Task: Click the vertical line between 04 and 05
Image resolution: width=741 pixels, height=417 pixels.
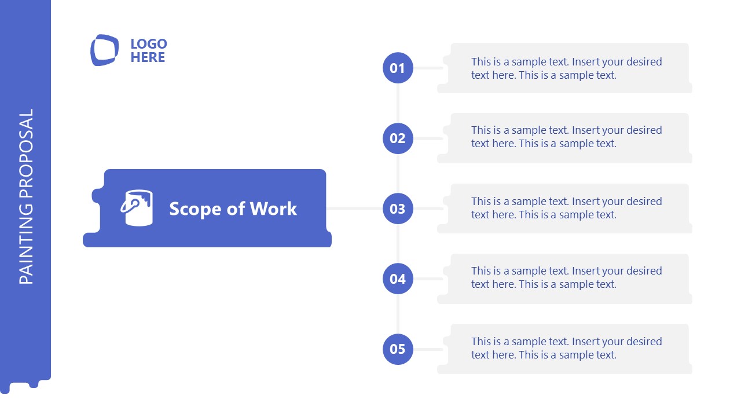Action: pyautogui.click(x=398, y=314)
